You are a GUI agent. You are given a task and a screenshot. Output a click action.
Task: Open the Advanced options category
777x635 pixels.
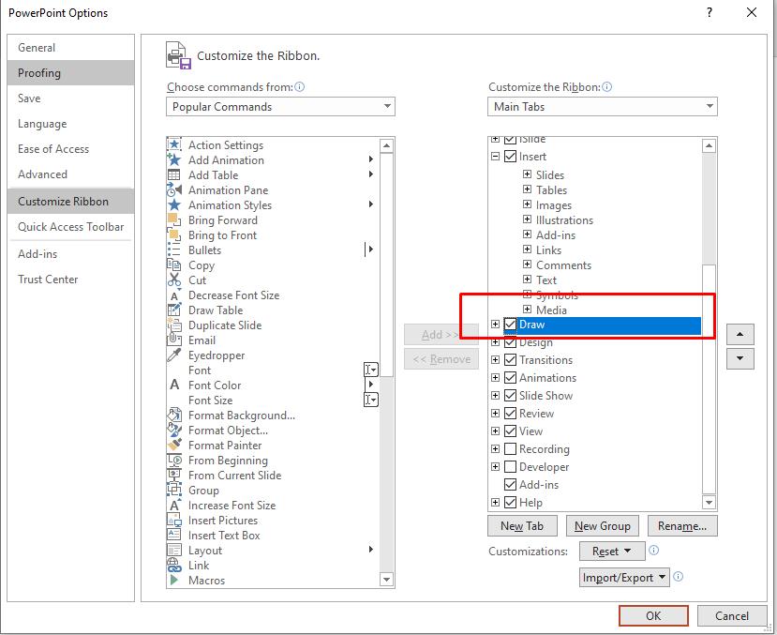click(x=71, y=174)
